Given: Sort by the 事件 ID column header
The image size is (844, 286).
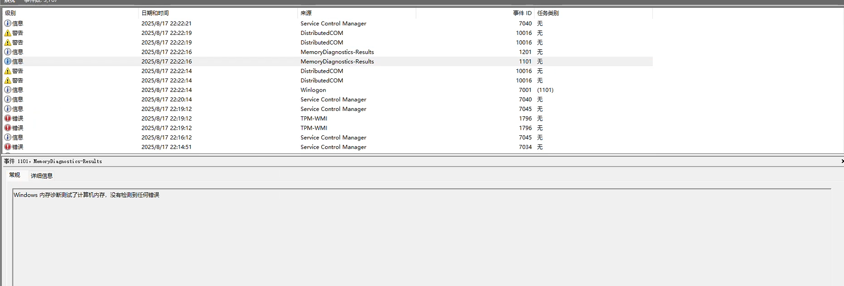Looking at the screenshot, I should tap(475, 13).
